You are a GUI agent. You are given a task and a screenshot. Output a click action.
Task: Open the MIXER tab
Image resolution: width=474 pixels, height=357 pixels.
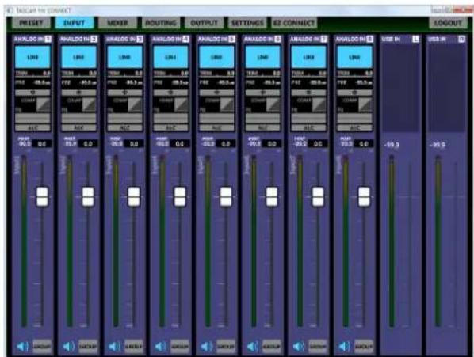point(117,23)
